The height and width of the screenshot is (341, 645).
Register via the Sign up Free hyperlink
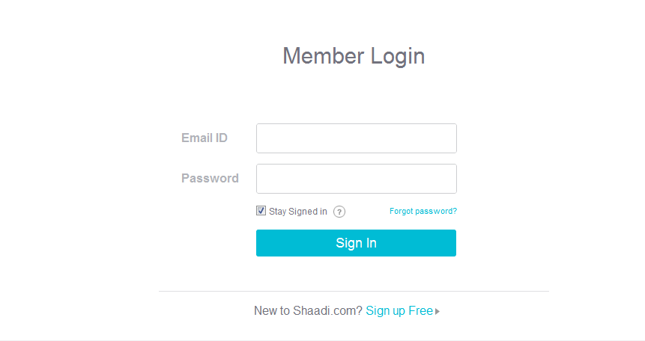coord(399,310)
